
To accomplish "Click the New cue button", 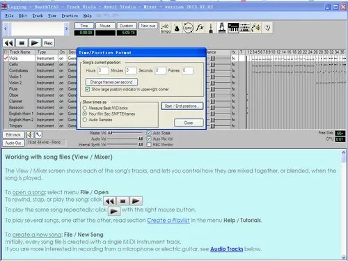I will [x=148, y=26].
